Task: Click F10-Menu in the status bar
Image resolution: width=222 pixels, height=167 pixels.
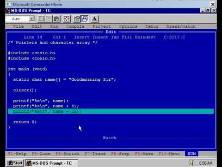Action: pos(169,154)
